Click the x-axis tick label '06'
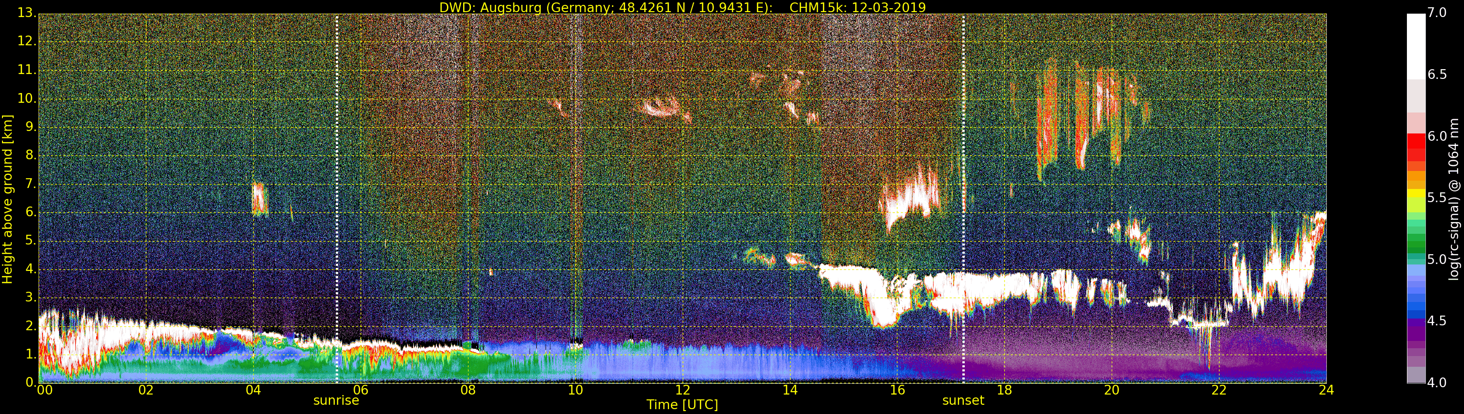The width and height of the screenshot is (1464, 414). pos(360,390)
